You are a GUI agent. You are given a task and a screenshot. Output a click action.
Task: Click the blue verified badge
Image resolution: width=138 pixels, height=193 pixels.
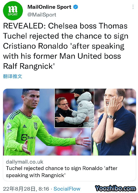coord(76,7)
